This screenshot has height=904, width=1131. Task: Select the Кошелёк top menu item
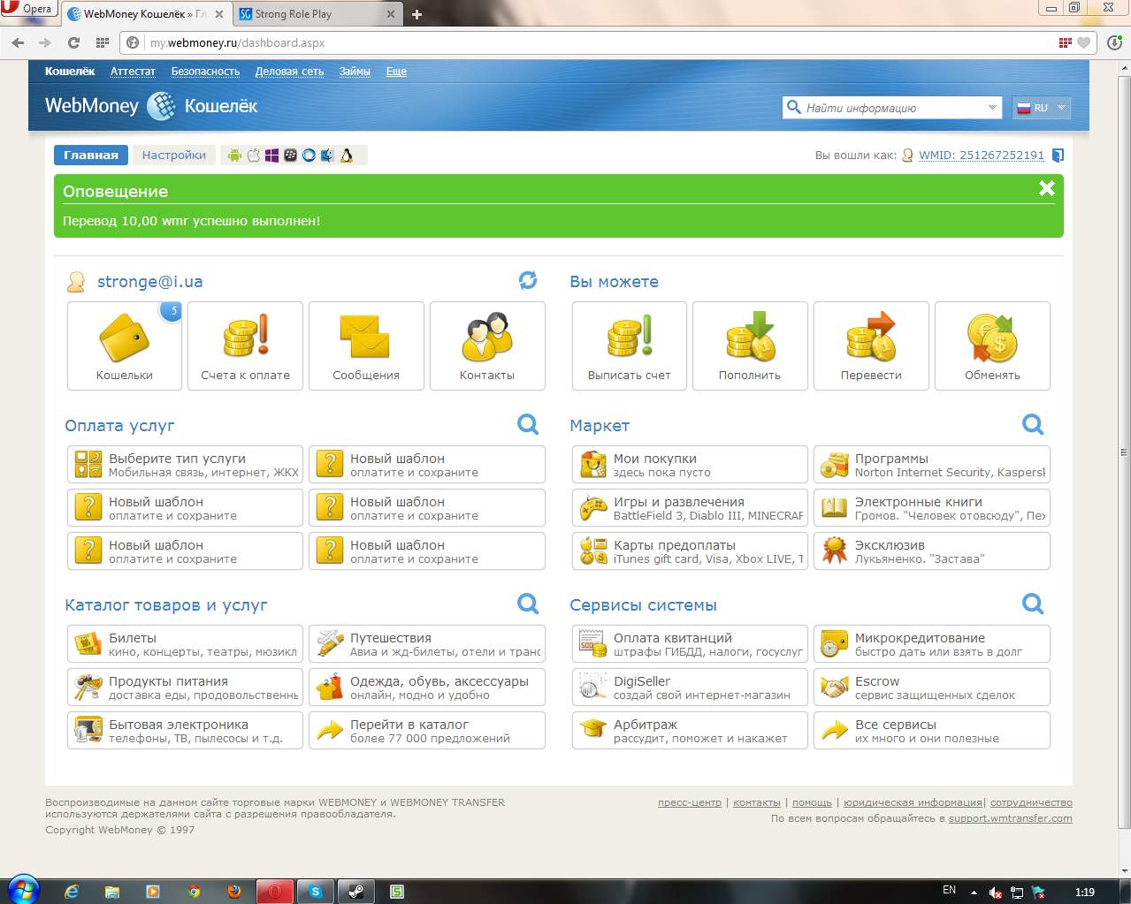[70, 72]
